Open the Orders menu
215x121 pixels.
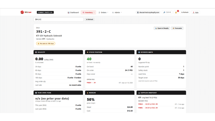[103, 12]
